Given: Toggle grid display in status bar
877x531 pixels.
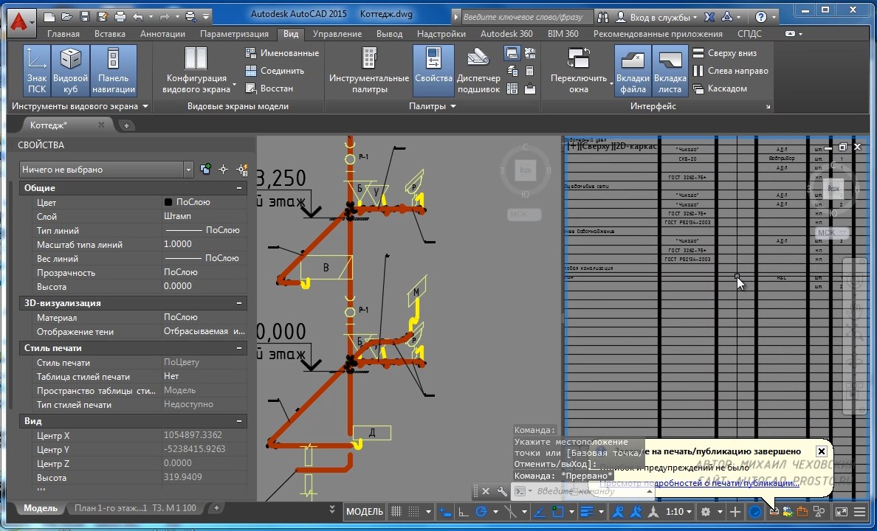Looking at the screenshot, I should 396,511.
